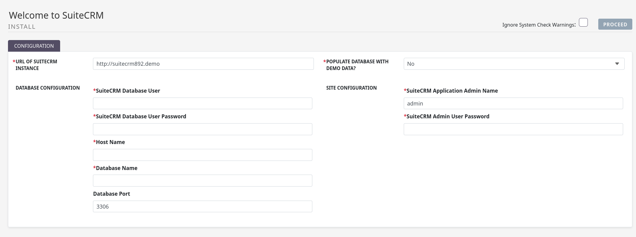Click the "SuiteCRM Database User" label
636x237 pixels.
[128, 91]
